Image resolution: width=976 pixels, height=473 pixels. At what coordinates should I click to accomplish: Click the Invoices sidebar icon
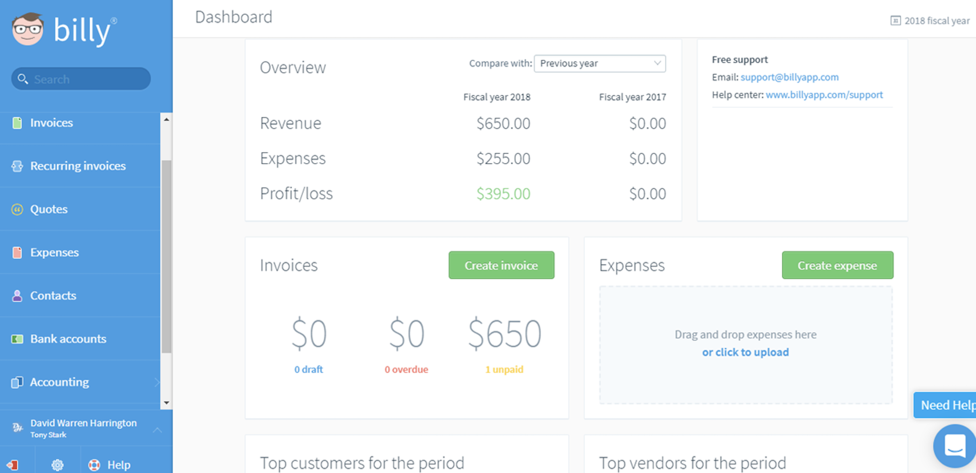pyautogui.click(x=17, y=123)
